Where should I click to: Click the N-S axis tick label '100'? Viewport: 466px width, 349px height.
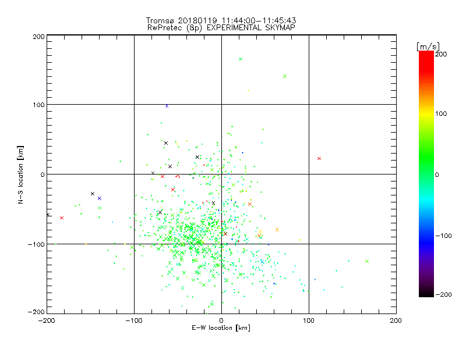click(38, 105)
